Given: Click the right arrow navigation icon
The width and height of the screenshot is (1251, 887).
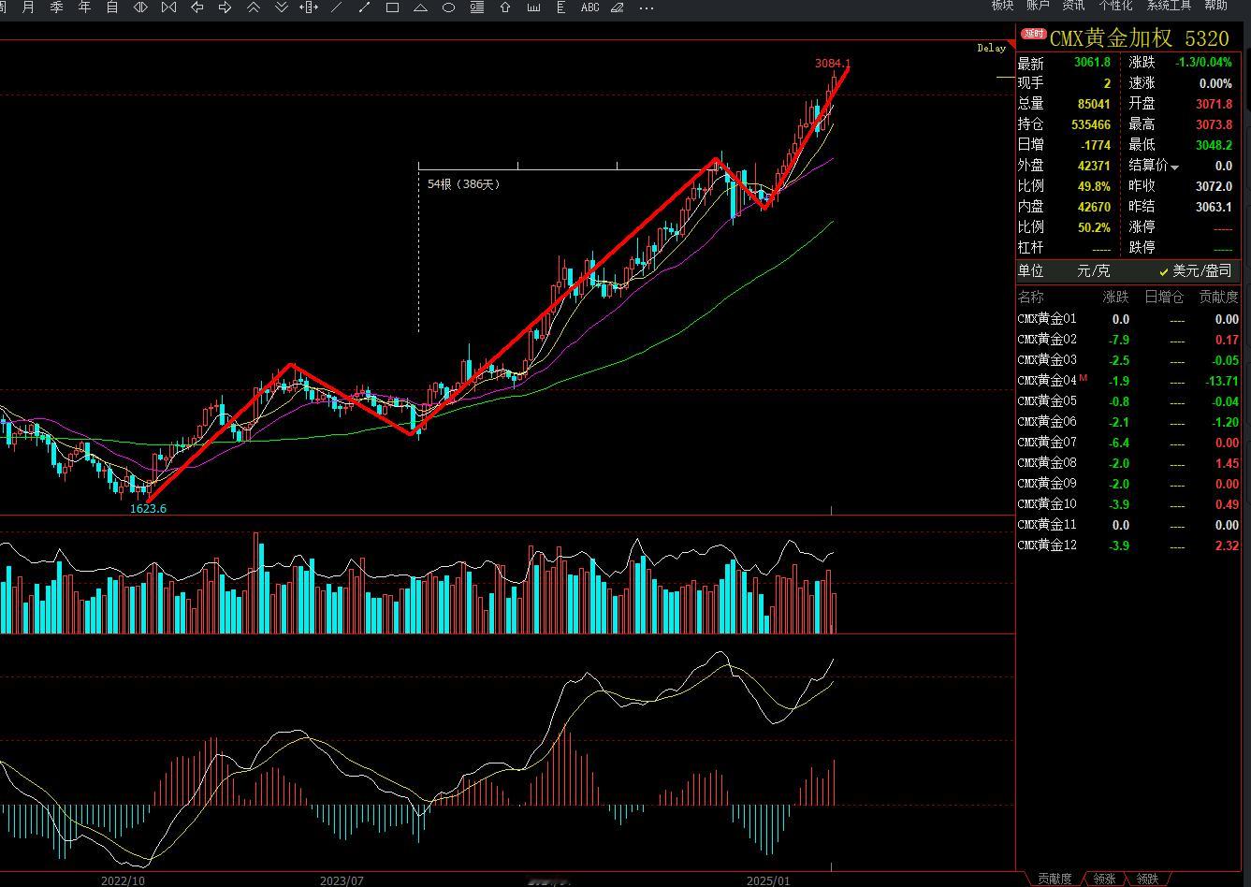Looking at the screenshot, I should pos(225,7).
